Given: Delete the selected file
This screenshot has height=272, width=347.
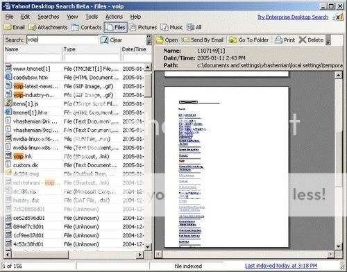Looking at the screenshot, I should pos(311,40).
